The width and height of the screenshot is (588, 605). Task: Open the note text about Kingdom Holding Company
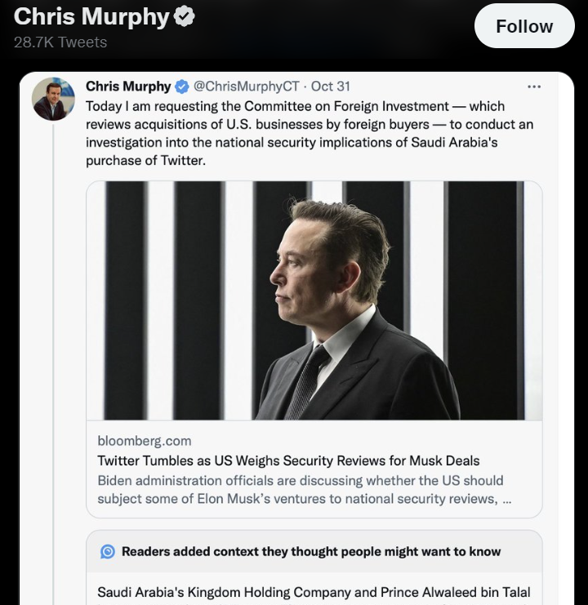[314, 592]
